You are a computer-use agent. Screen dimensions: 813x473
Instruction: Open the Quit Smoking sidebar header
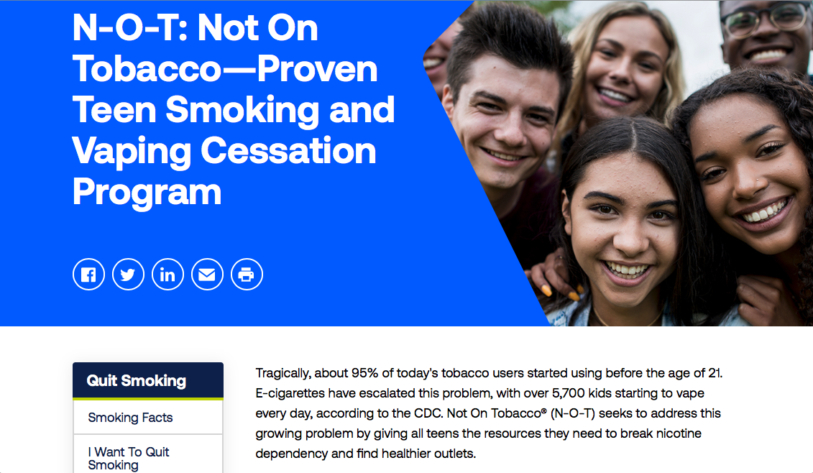[148, 381]
